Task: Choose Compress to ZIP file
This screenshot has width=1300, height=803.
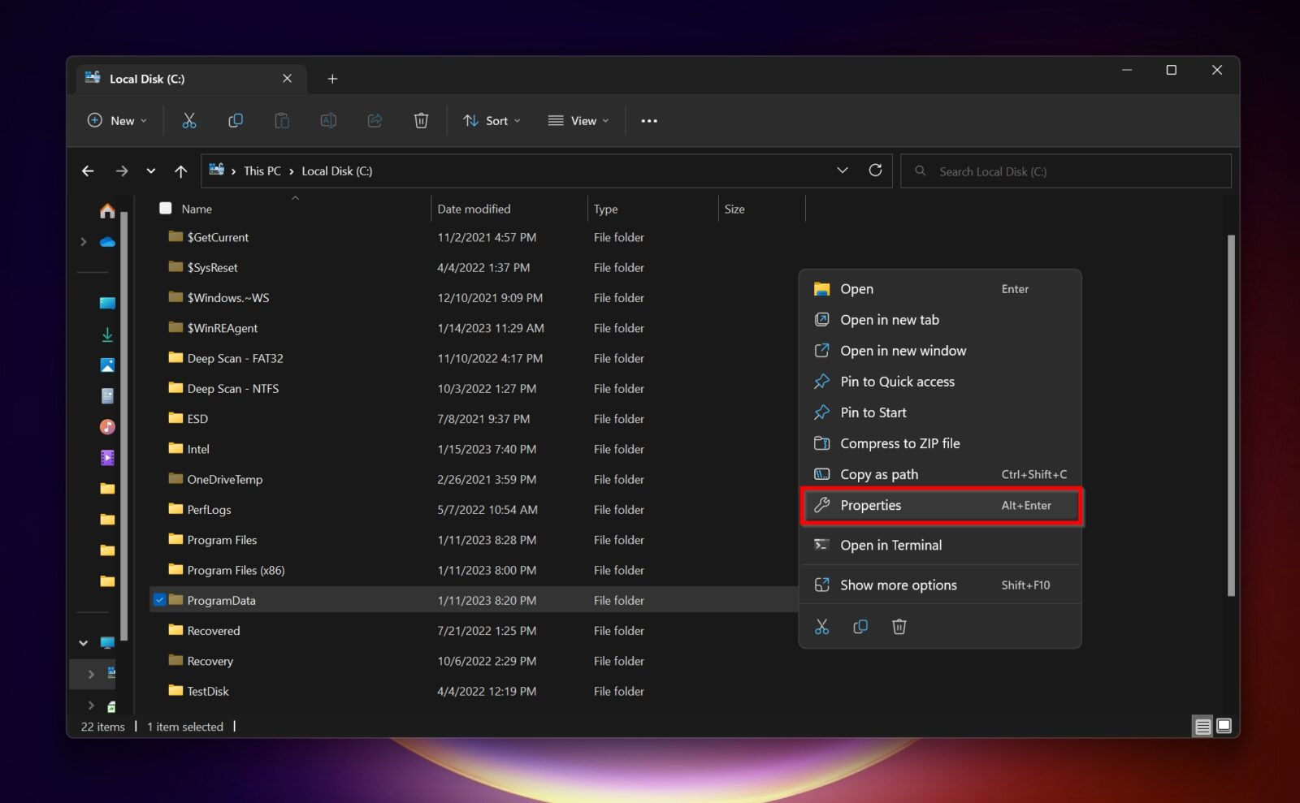Action: click(x=899, y=443)
